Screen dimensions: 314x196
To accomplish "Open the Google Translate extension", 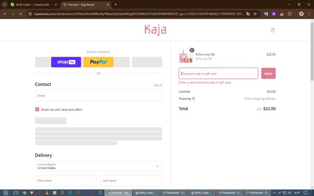I will pyautogui.click(x=266, y=14).
